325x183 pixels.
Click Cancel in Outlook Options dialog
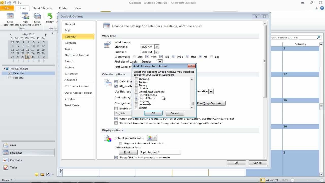coord(257,163)
